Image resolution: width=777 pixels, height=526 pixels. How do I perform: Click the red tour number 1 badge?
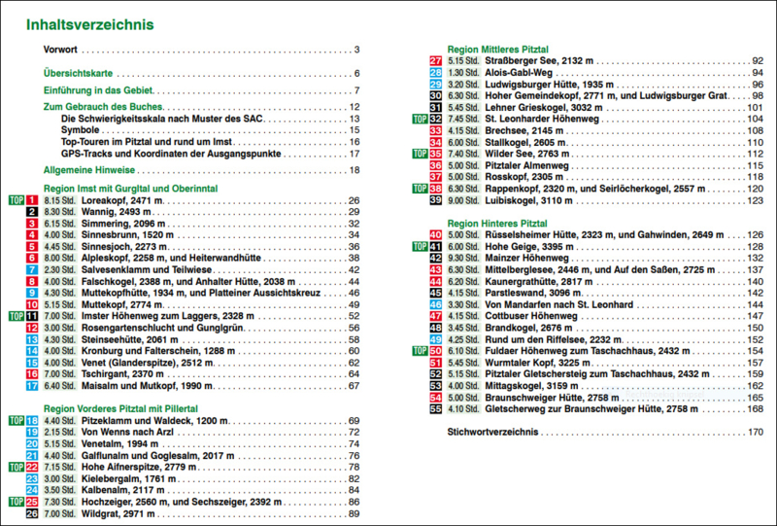click(32, 200)
